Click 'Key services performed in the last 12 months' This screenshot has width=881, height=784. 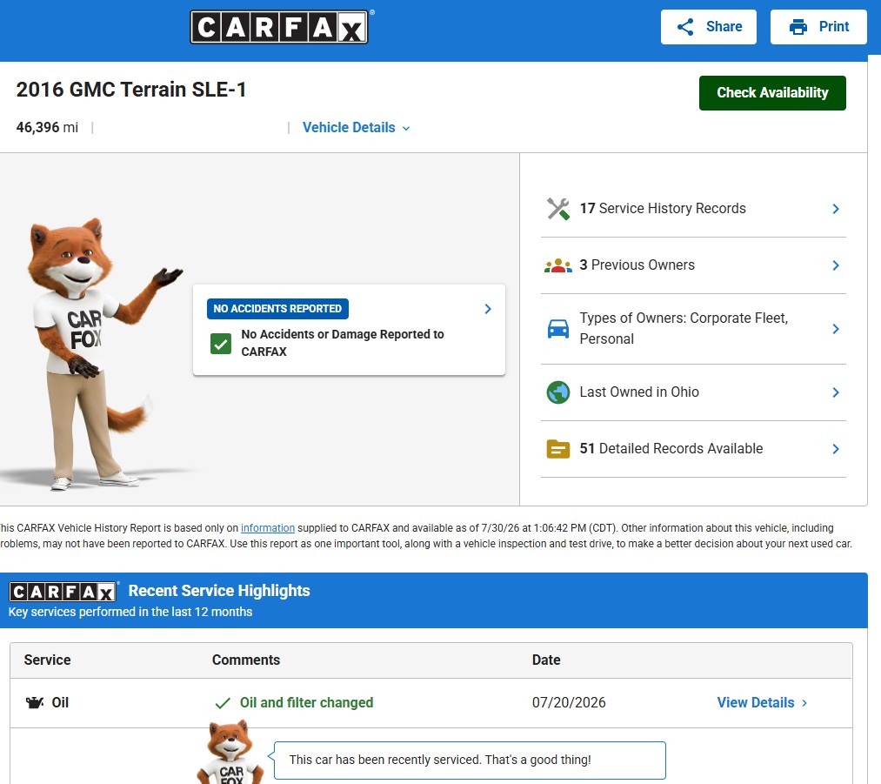pyautogui.click(x=130, y=612)
